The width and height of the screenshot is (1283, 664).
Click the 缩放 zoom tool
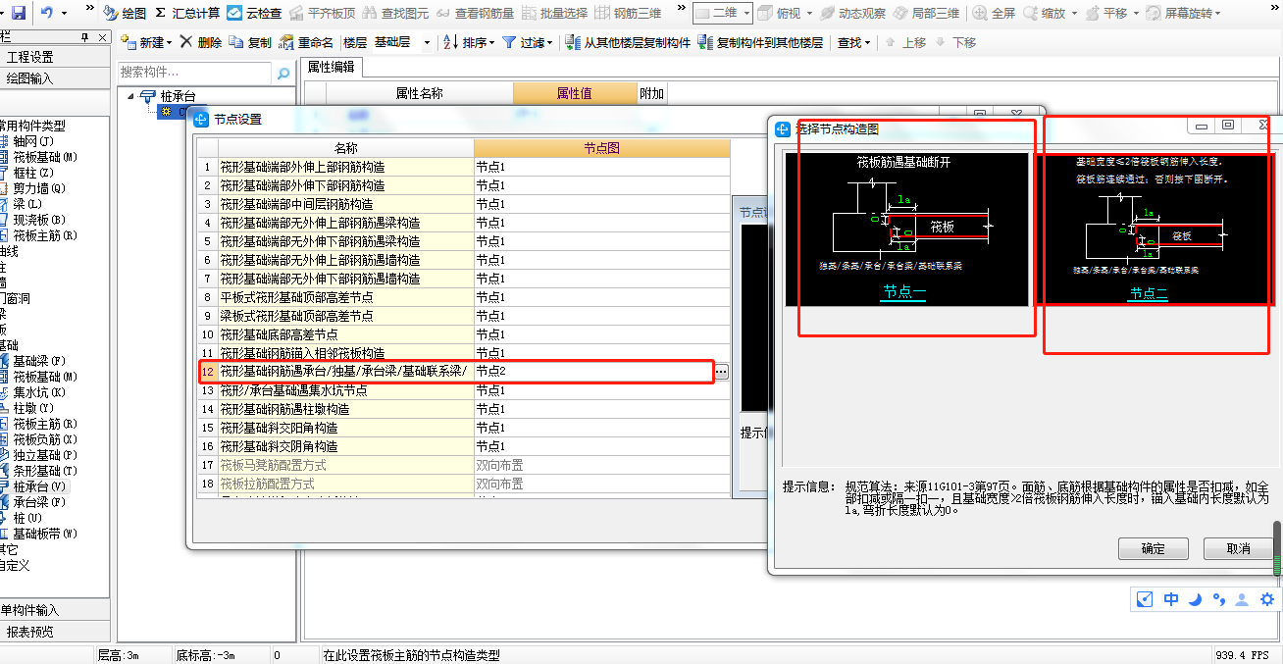(x=1045, y=14)
